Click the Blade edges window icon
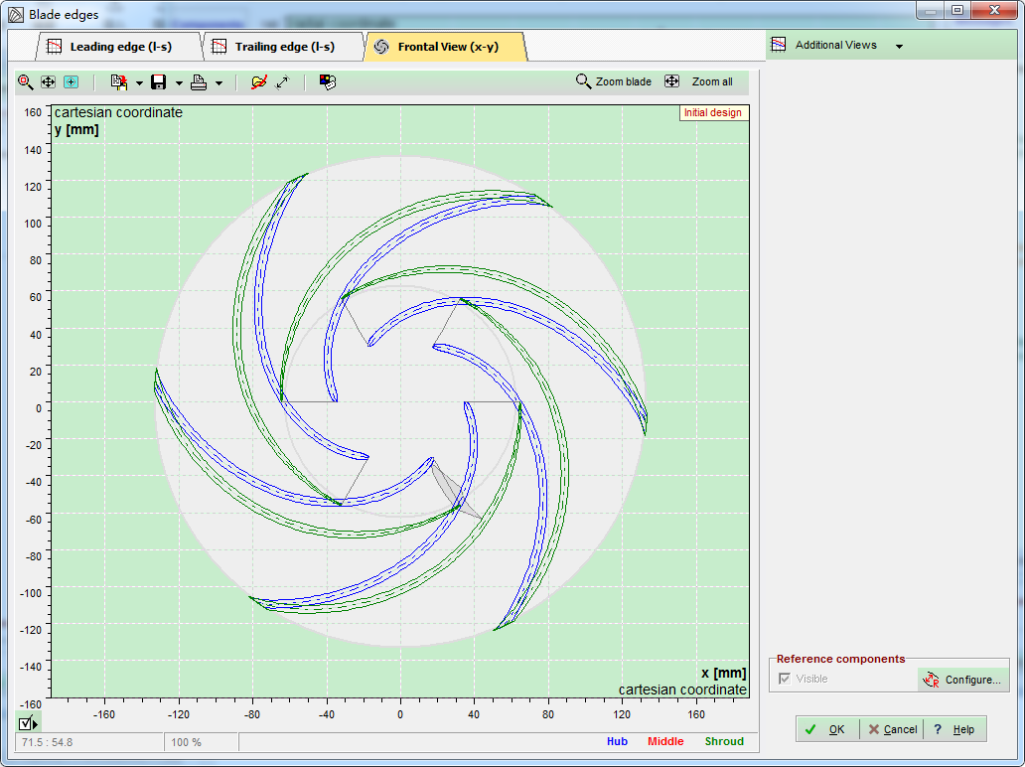Viewport: 1025px width, 767px height. pos(16,14)
